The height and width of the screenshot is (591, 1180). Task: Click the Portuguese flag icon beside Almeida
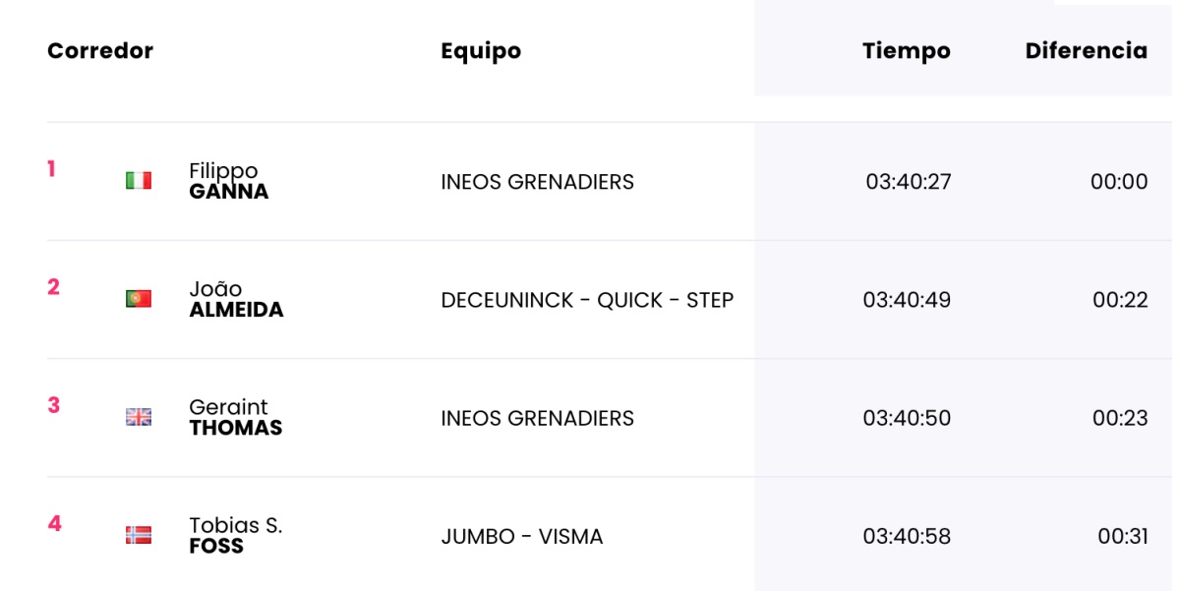[139, 299]
